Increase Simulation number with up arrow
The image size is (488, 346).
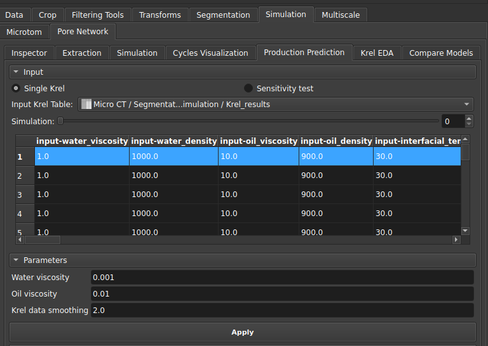tap(469, 118)
